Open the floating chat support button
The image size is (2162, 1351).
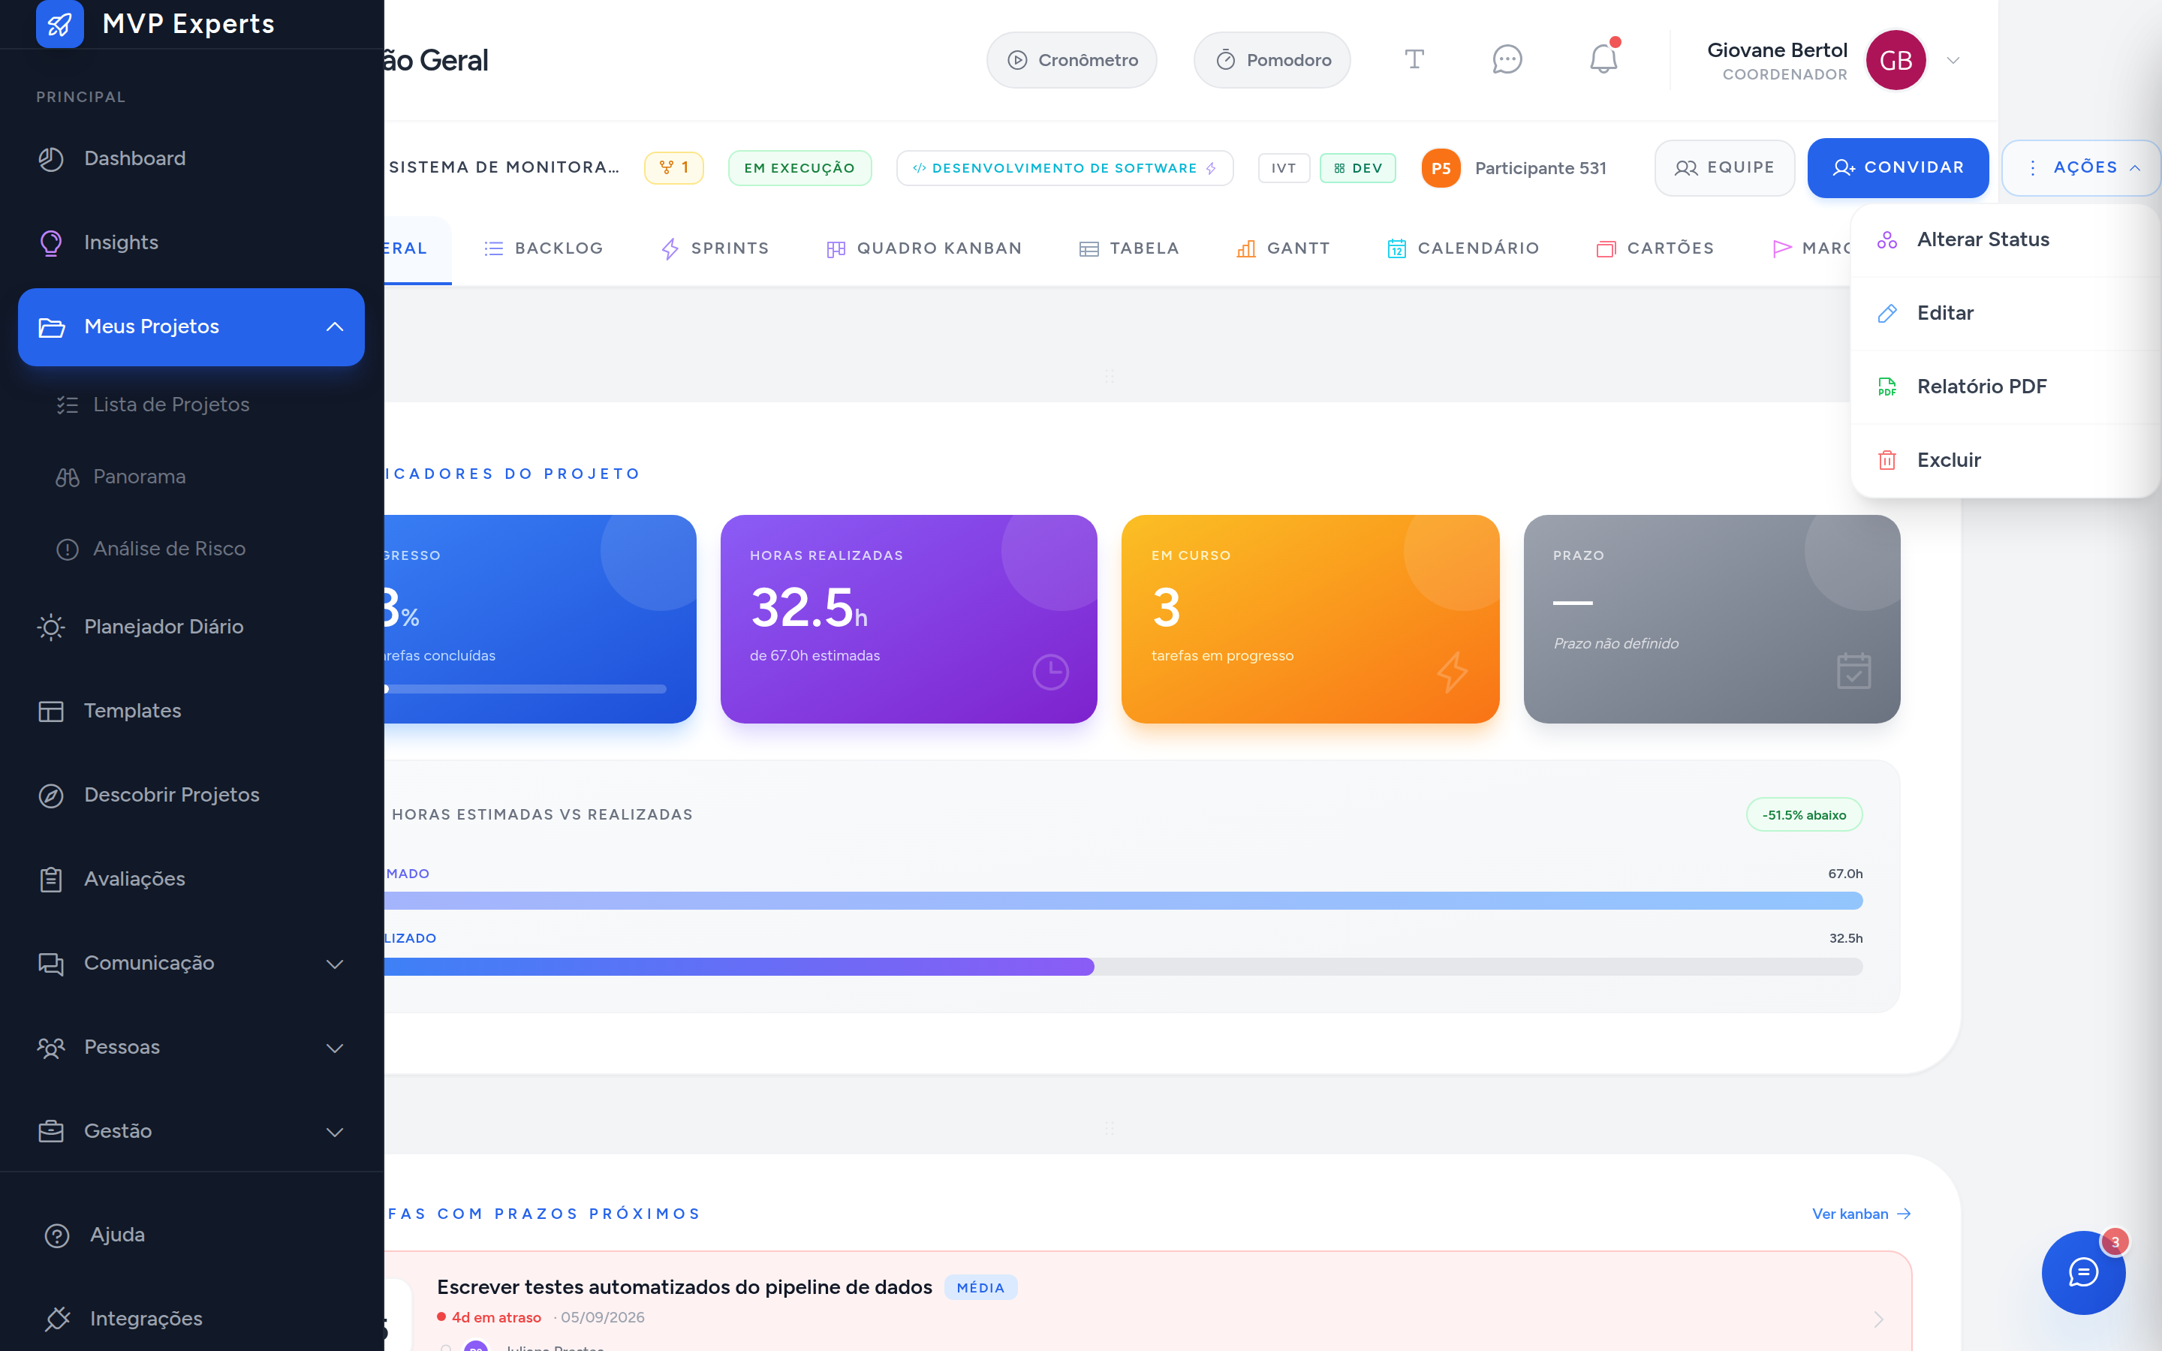(2083, 1272)
